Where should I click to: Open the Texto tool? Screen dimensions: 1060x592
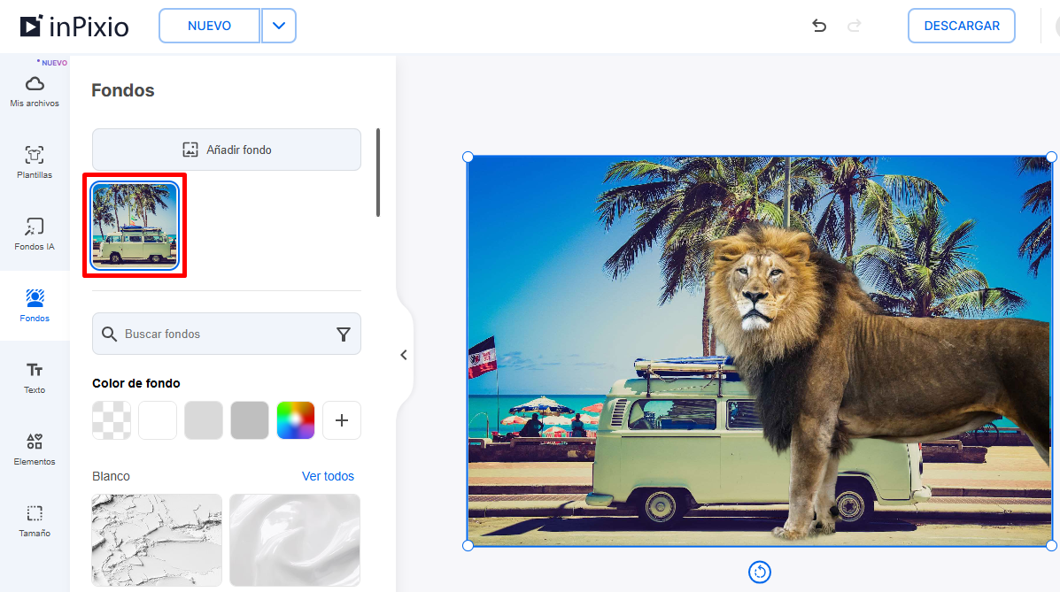tap(35, 378)
